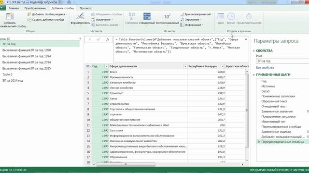Open the Statistics tool
This screenshot has width=309, height=173.
[131, 19]
